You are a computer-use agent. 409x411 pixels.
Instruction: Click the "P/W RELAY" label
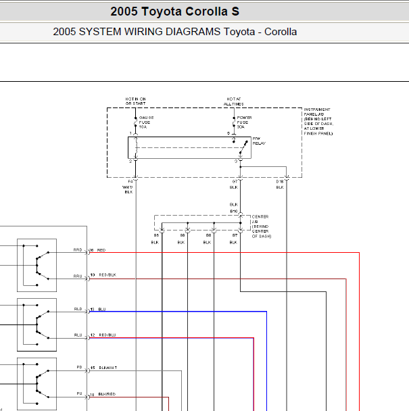(259, 141)
